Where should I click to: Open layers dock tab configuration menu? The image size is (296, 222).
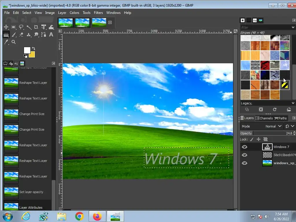pyautogui.click(x=294, y=118)
